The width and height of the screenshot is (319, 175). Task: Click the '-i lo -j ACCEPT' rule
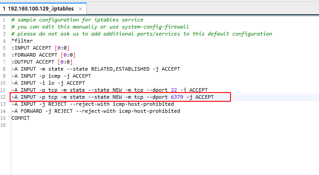point(48,83)
